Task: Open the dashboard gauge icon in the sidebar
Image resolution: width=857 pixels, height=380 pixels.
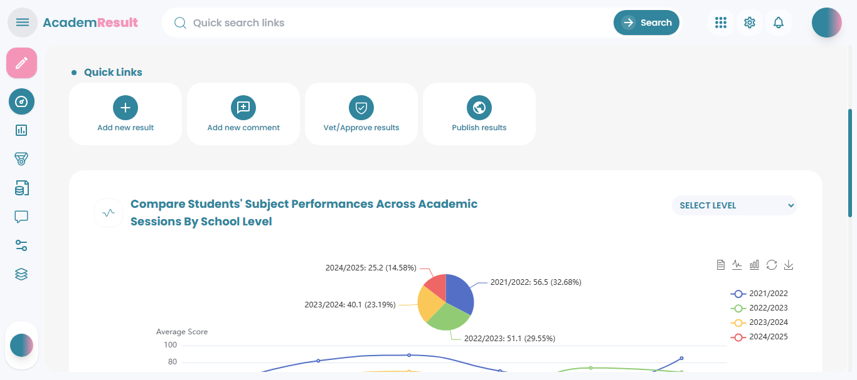Action: click(21, 101)
